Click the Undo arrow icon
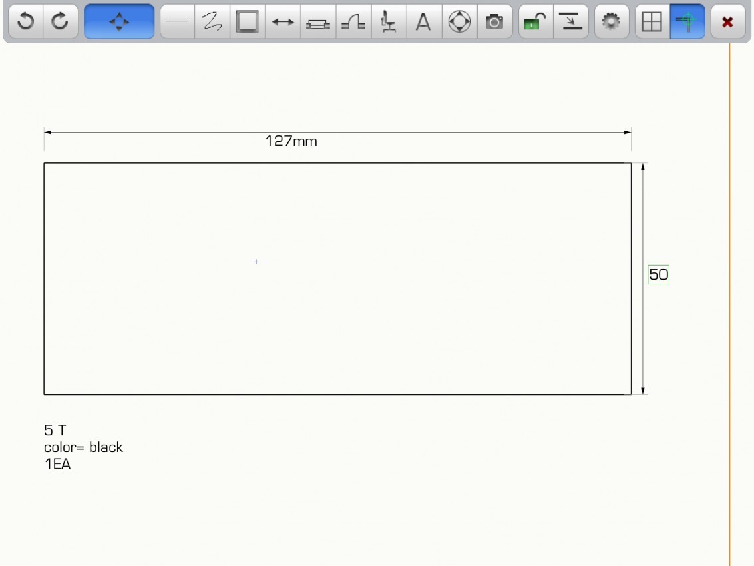Screen dimensions: 754x566 25,21
